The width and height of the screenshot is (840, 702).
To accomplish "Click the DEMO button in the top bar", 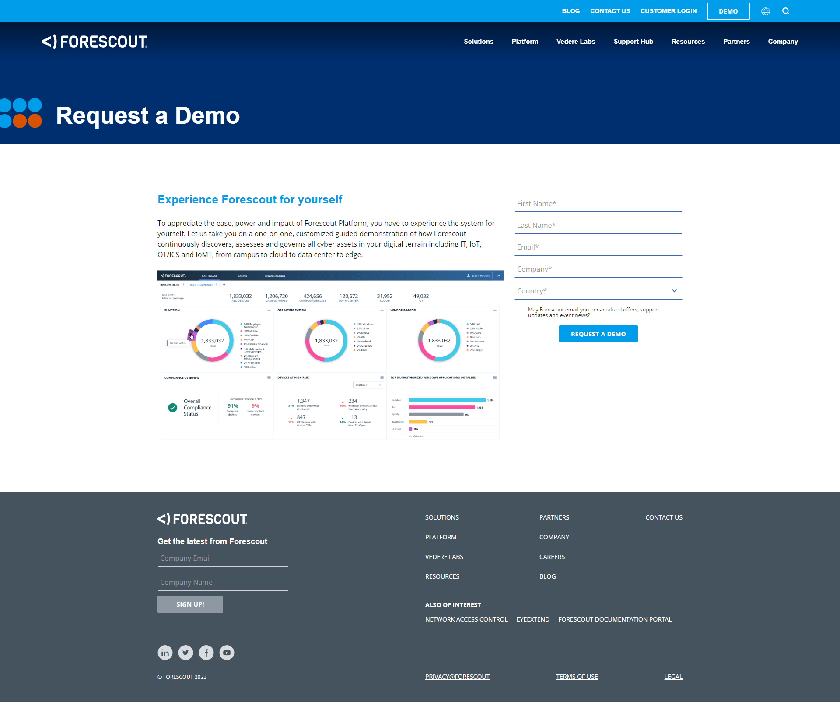I will pyautogui.click(x=728, y=11).
